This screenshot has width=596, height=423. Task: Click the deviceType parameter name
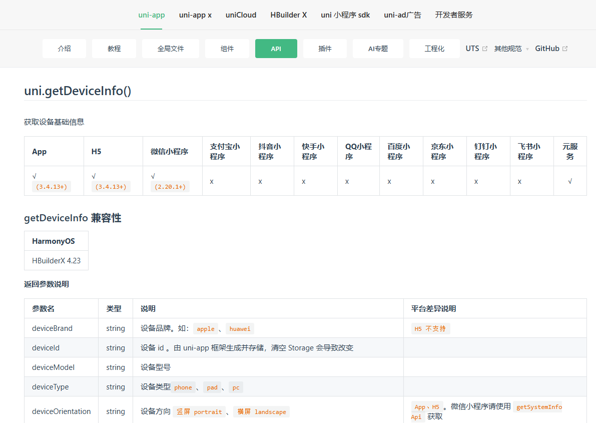(x=50, y=387)
